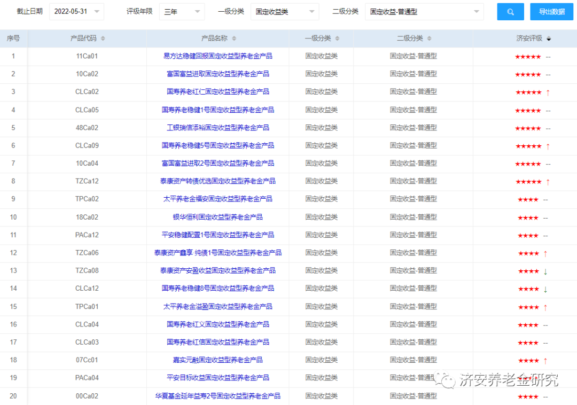577x405 pixels.
Task: Click product code 11Ca01
Action: click(x=87, y=56)
